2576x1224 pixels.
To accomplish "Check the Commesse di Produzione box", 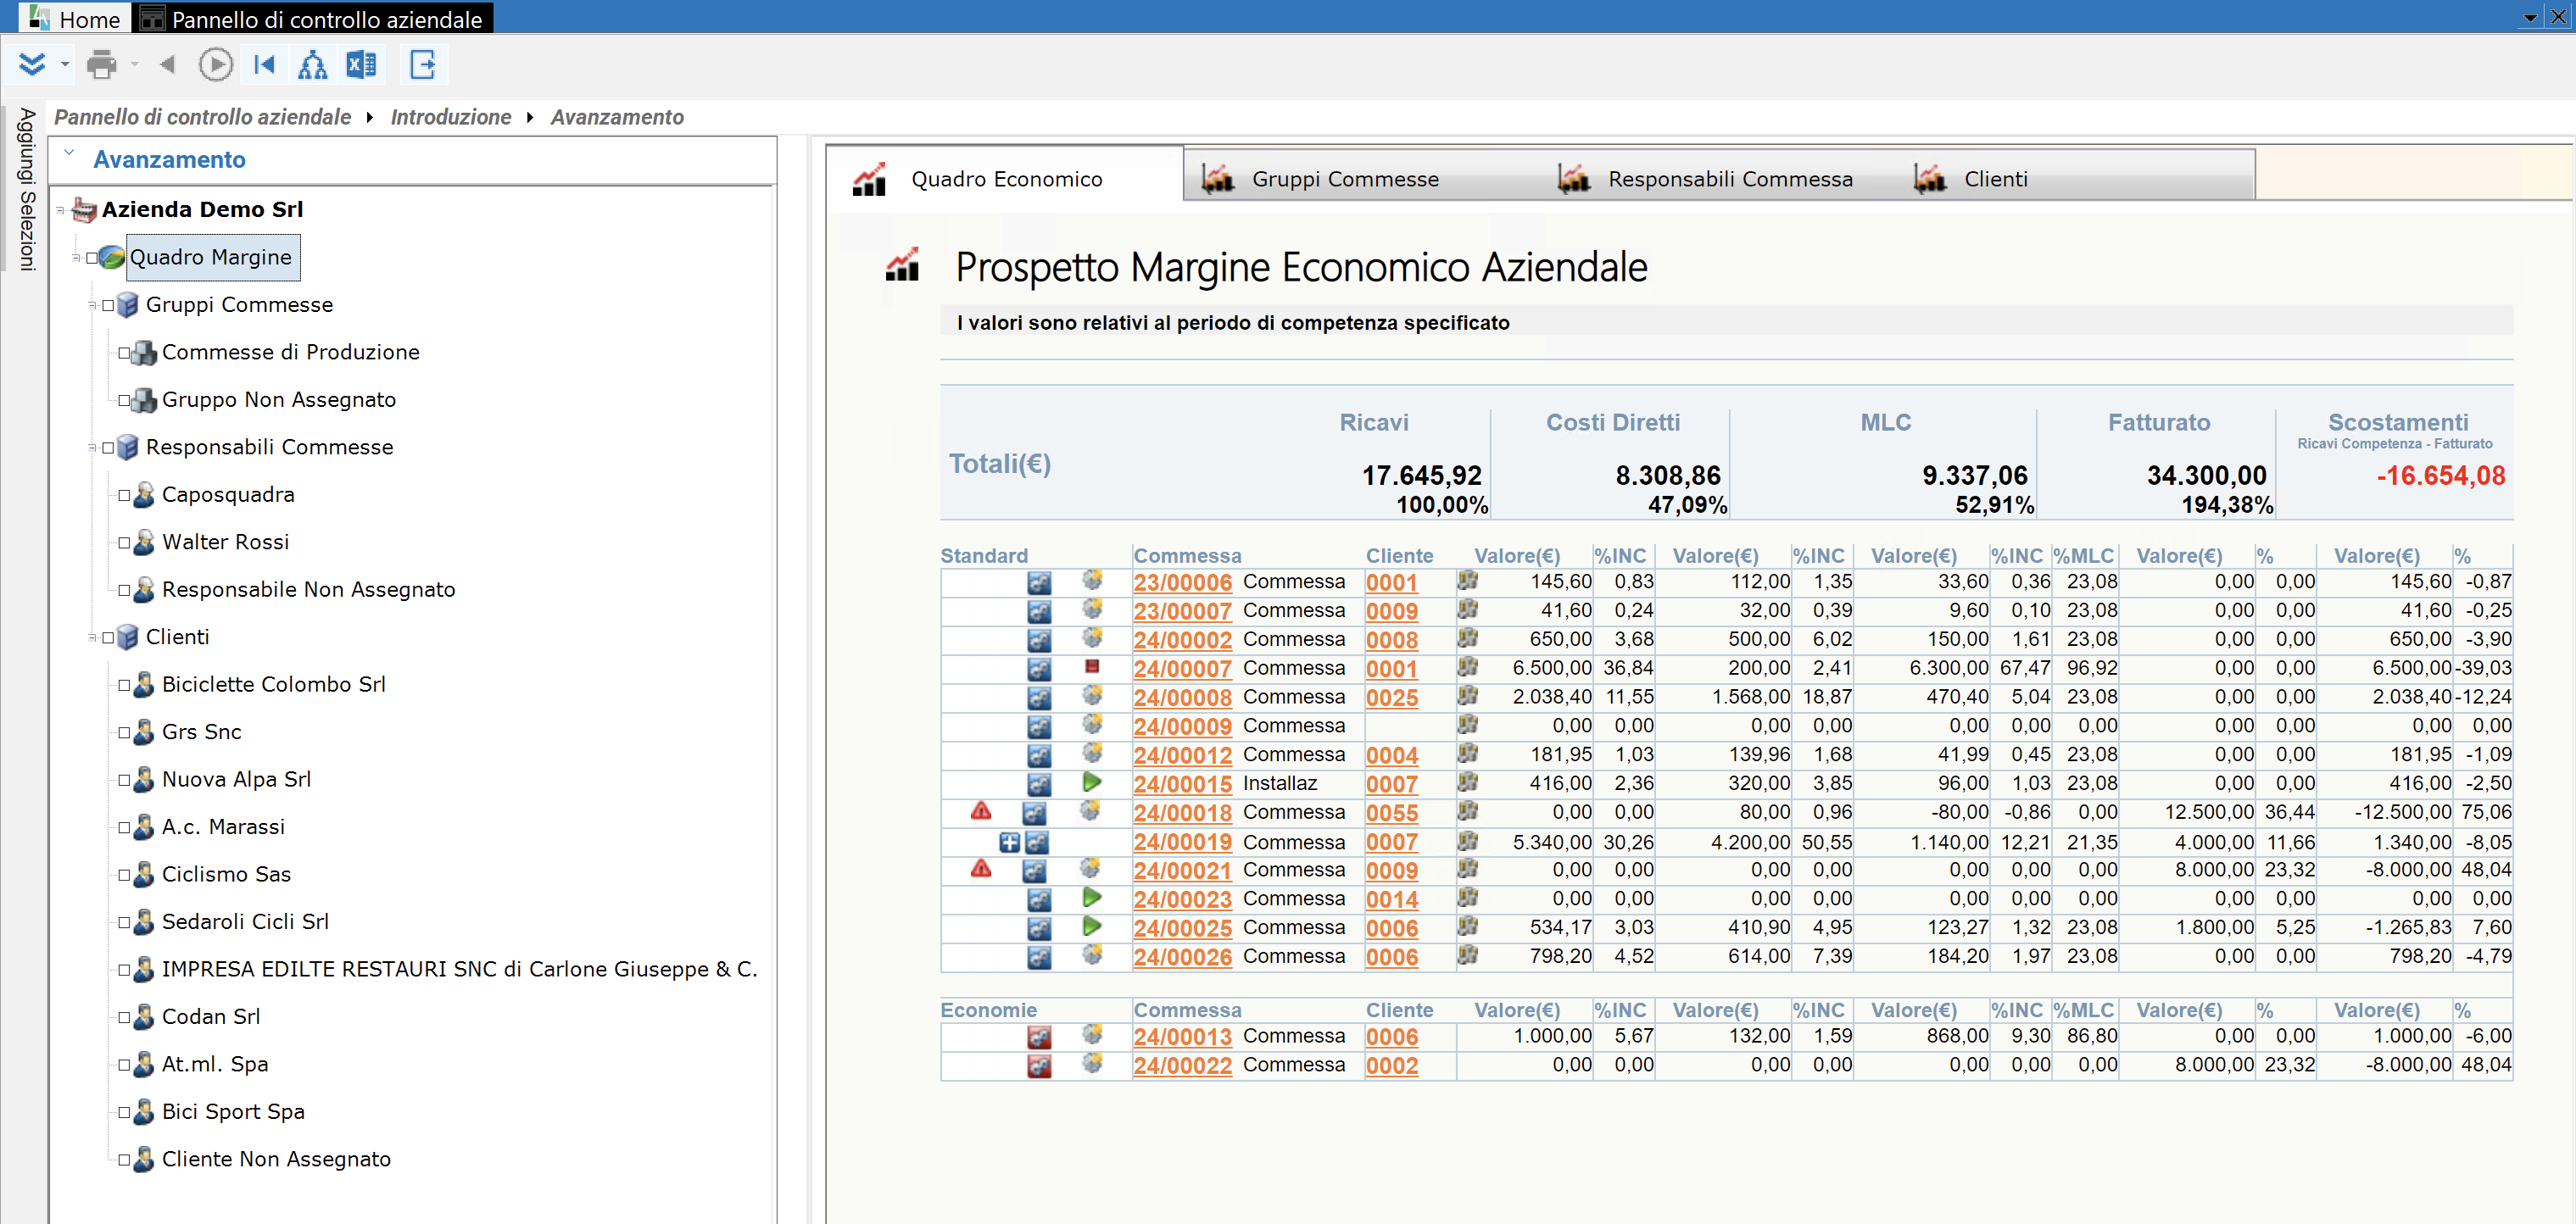I will [x=124, y=353].
